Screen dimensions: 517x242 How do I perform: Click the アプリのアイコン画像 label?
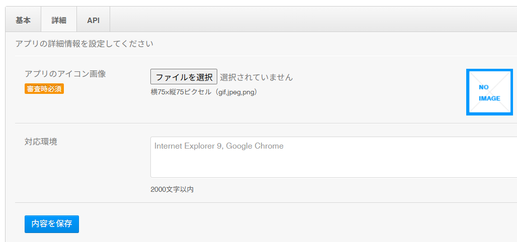(x=65, y=74)
